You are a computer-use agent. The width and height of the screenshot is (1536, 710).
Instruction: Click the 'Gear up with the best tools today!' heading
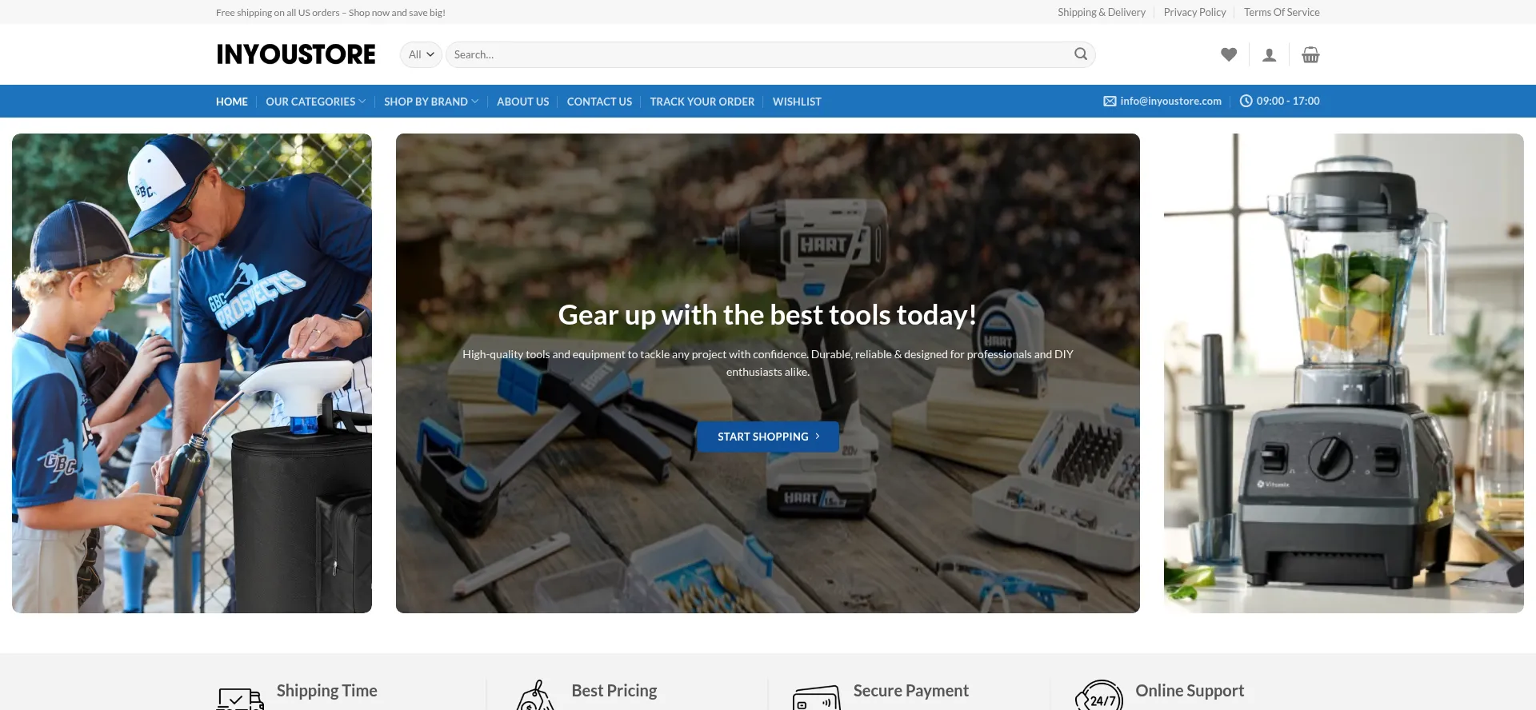click(x=767, y=315)
